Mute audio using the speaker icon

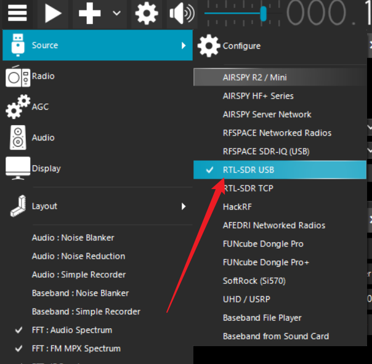181,13
